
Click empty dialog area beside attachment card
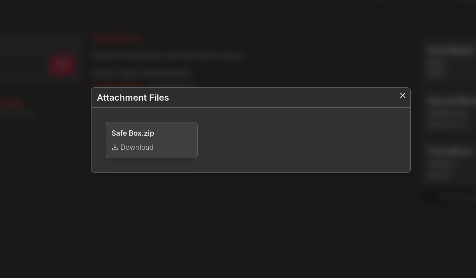(x=302, y=140)
